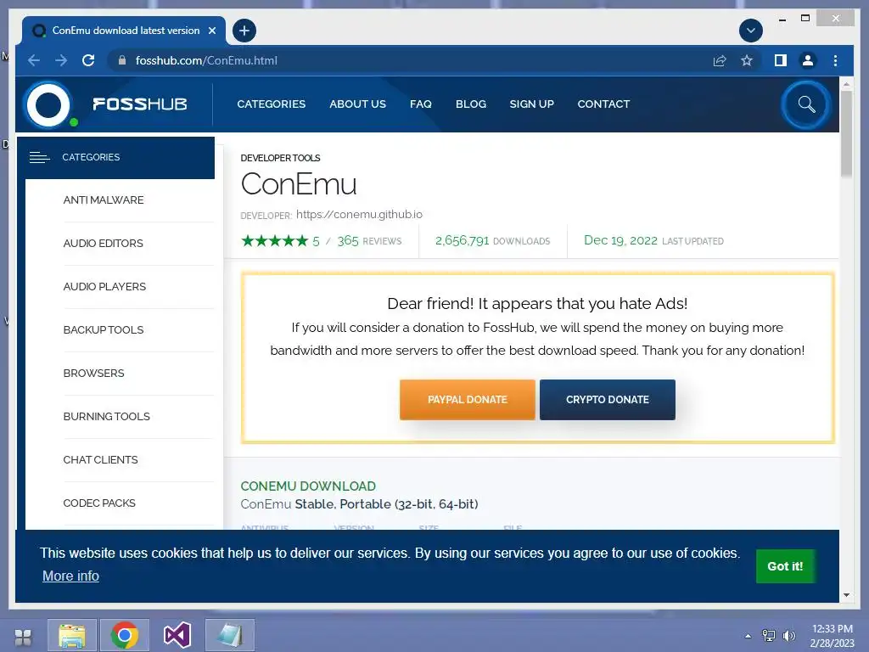Launch Visual Studio from taskbar
Screen dimensions: 869x652
click(x=177, y=635)
